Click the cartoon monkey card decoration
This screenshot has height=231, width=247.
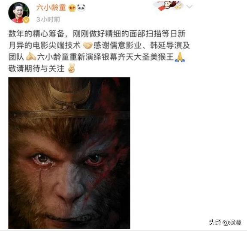point(169,6)
